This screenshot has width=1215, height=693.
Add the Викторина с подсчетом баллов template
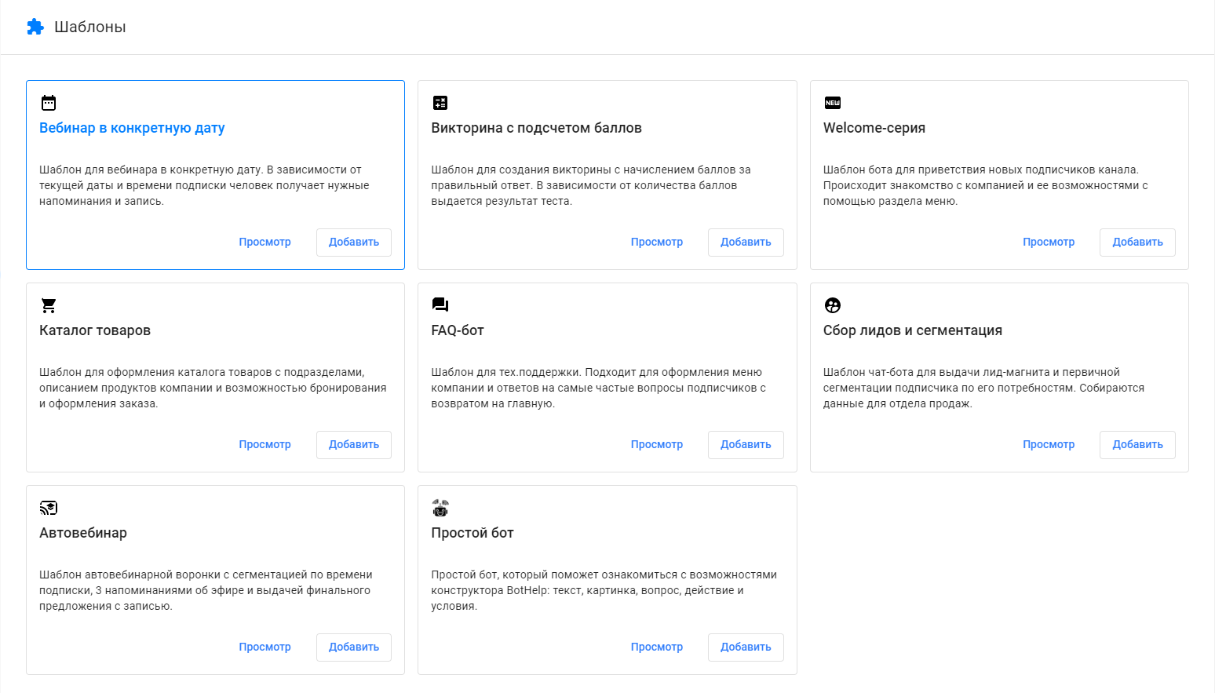pyautogui.click(x=745, y=242)
